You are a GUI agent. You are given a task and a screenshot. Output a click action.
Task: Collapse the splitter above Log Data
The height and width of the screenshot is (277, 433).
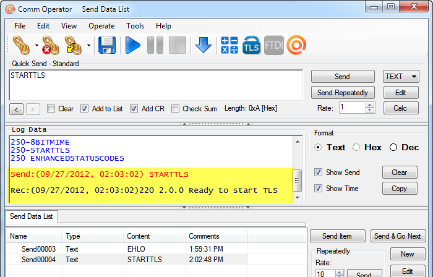[x=216, y=124]
